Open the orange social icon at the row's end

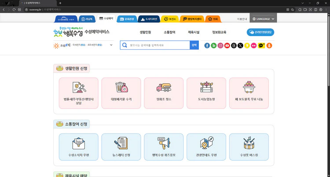tap(269, 46)
